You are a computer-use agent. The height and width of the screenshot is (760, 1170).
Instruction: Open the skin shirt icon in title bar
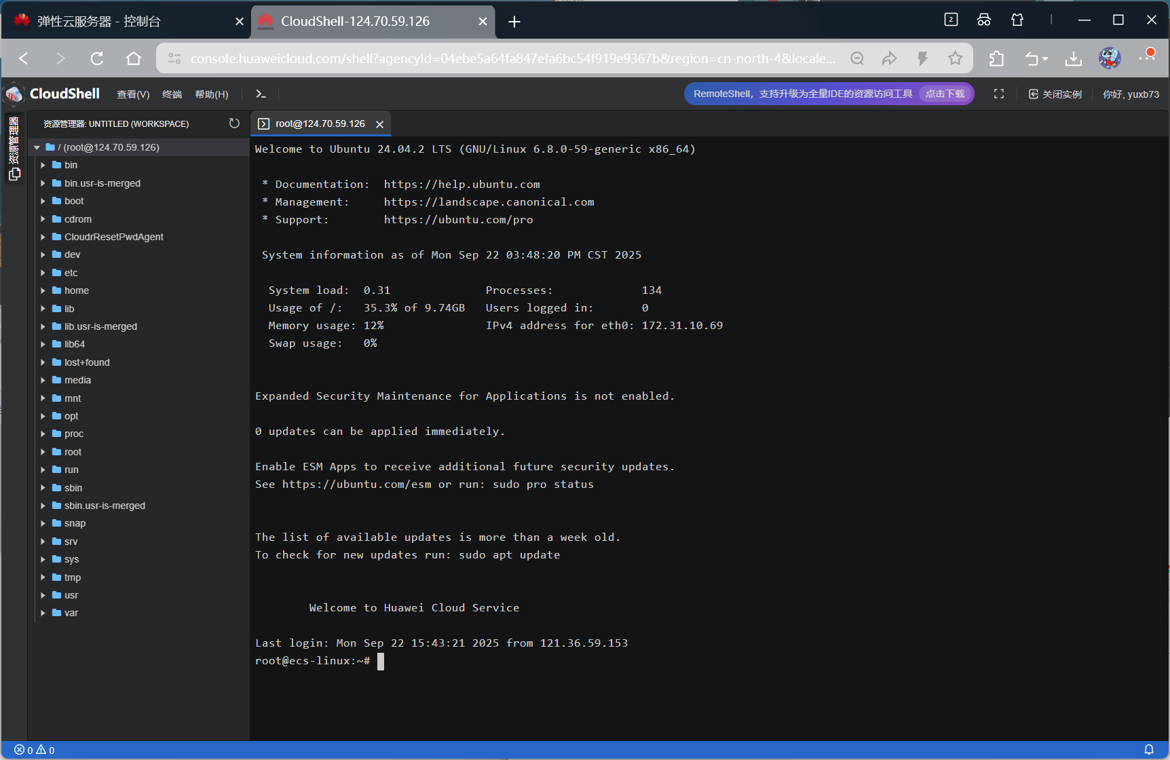click(x=1017, y=20)
